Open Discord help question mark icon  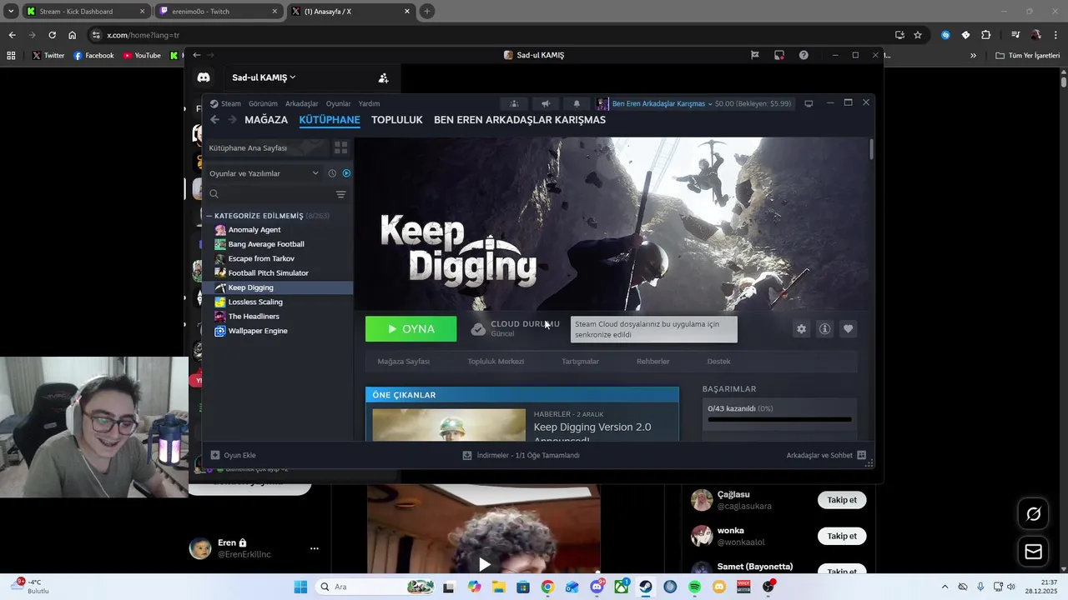pyautogui.click(x=804, y=55)
